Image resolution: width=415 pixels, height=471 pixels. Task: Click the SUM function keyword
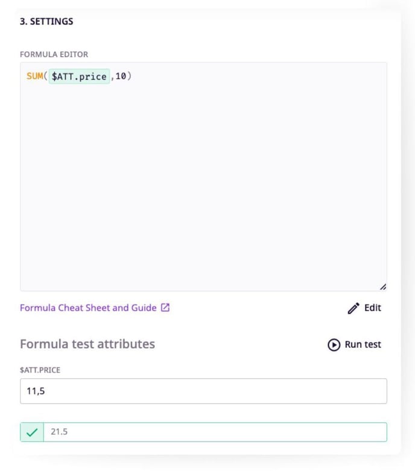34,77
